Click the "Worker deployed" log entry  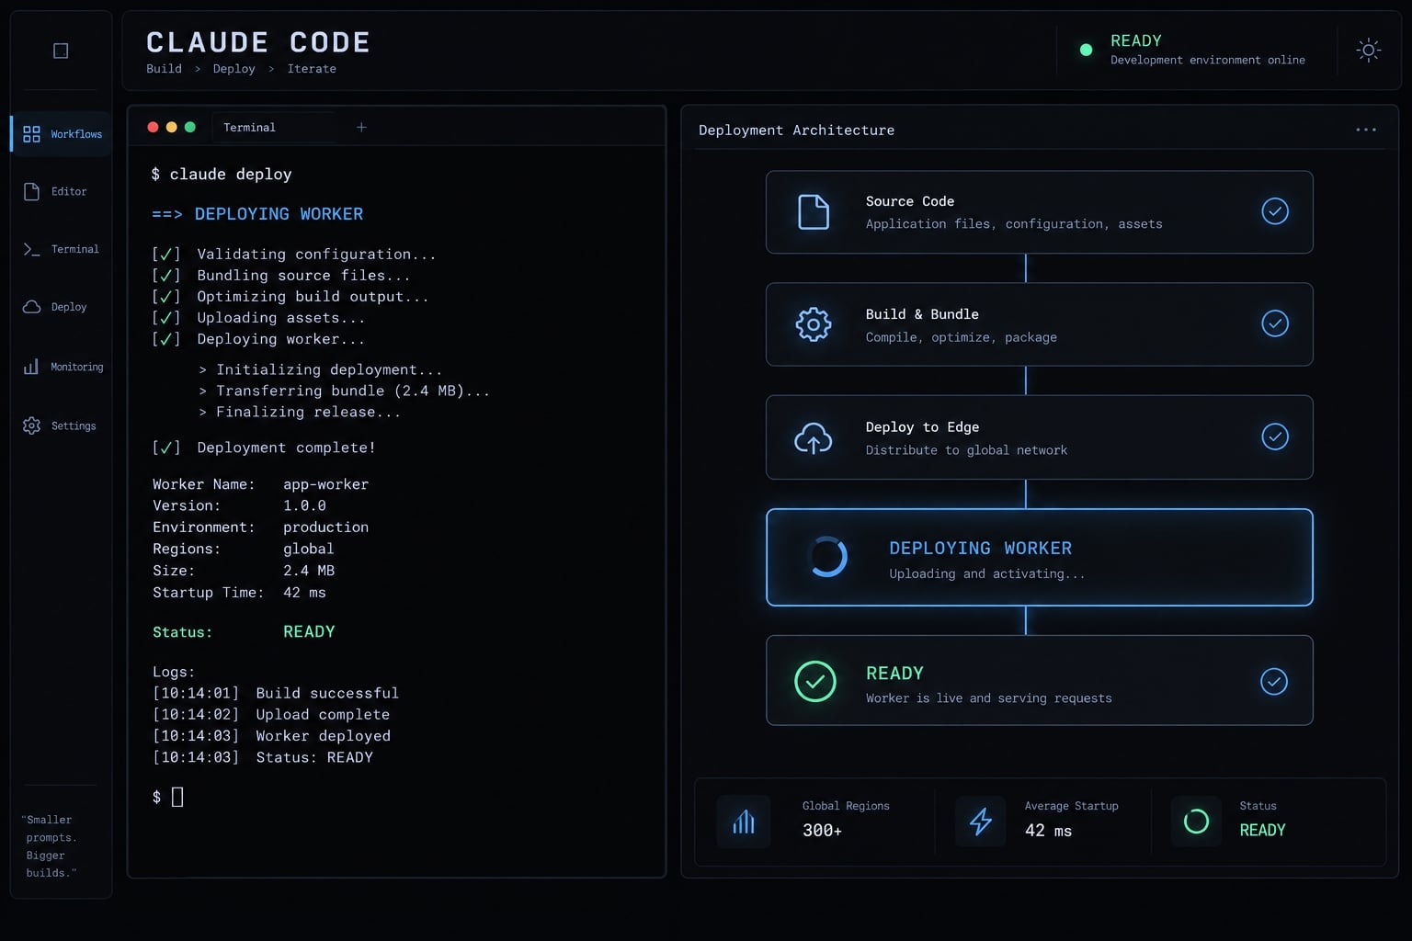click(323, 736)
